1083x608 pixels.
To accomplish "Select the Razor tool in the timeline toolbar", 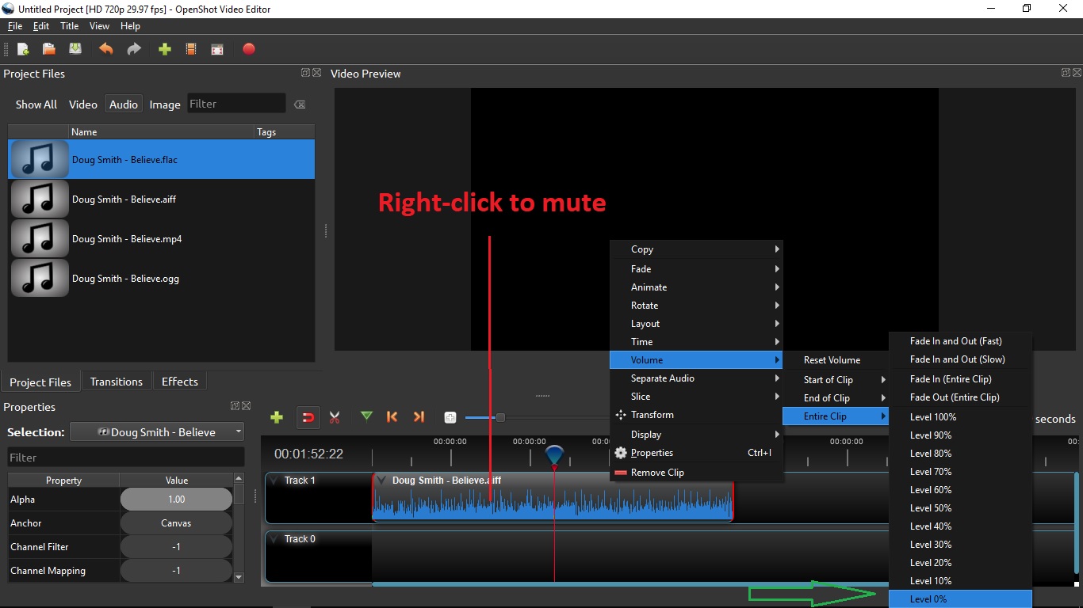I will 335,417.
